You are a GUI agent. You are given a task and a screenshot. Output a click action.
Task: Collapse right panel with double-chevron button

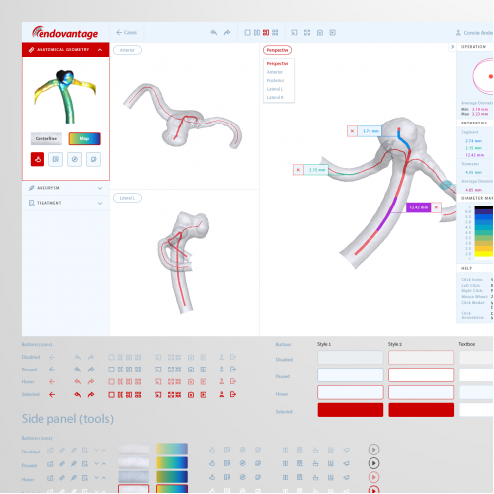point(453,47)
